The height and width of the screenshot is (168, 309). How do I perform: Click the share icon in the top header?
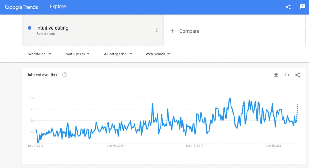point(288,7)
